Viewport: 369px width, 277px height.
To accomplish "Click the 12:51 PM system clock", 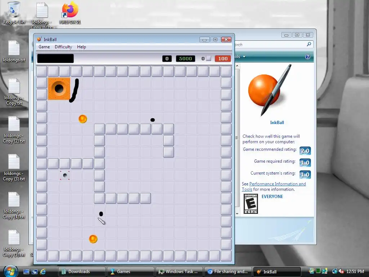I will (355, 271).
